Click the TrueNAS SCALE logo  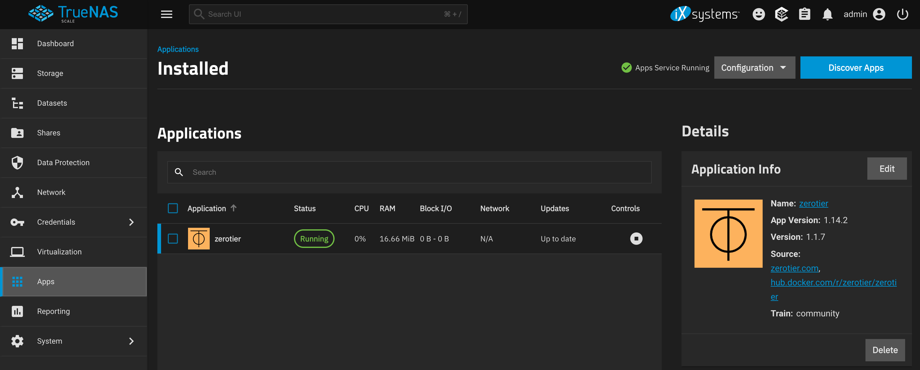click(73, 14)
